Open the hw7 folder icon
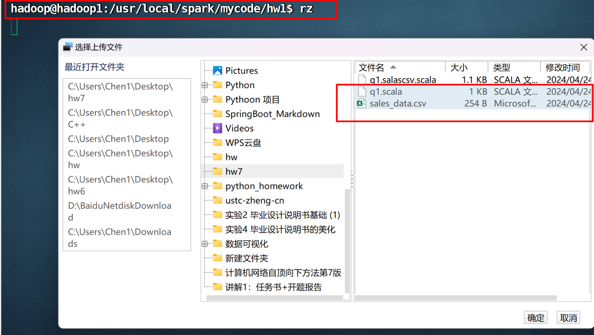 [218, 171]
